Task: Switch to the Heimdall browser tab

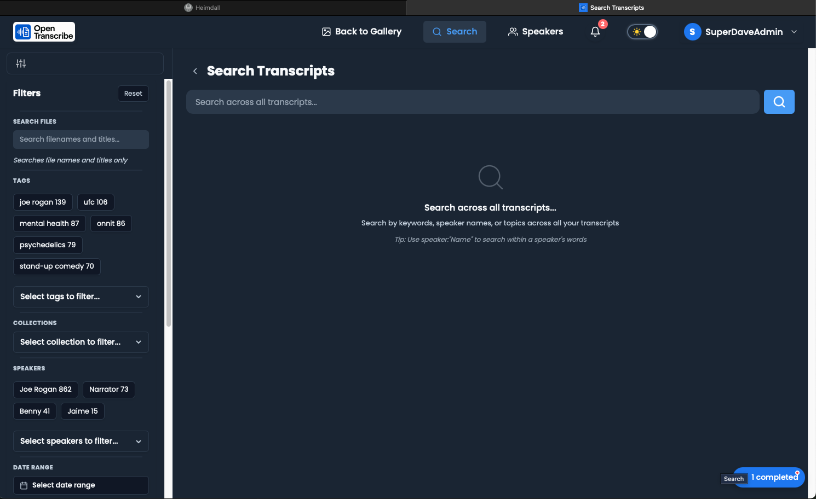Action: pos(203,8)
